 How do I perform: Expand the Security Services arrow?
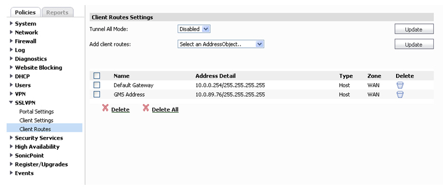pos(11,138)
